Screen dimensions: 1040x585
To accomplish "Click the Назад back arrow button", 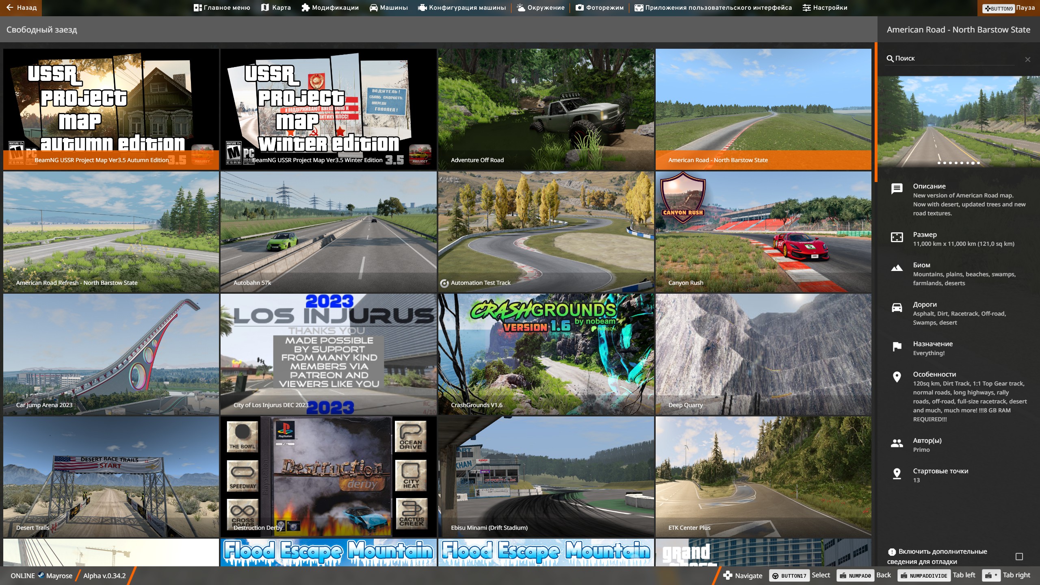I will click(x=21, y=8).
